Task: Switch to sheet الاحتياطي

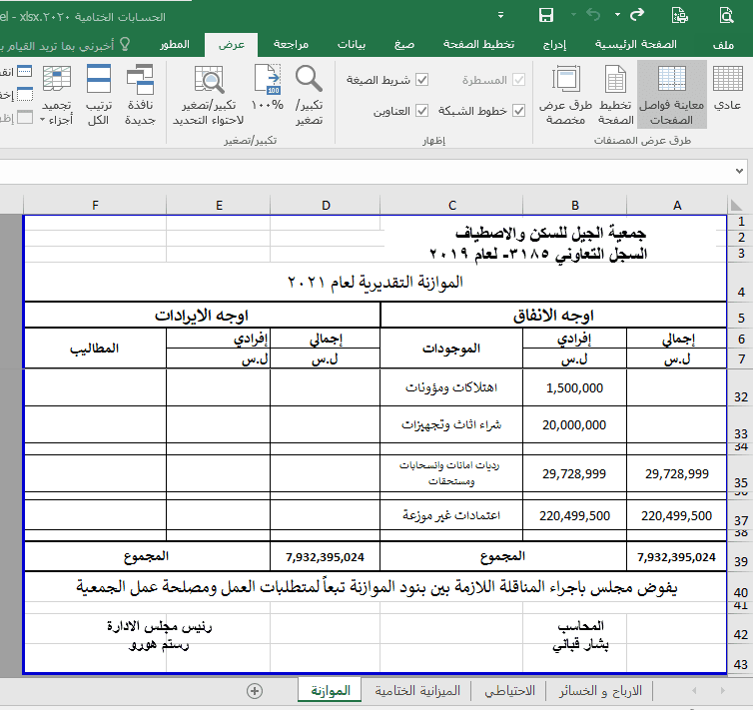Action: [x=509, y=691]
